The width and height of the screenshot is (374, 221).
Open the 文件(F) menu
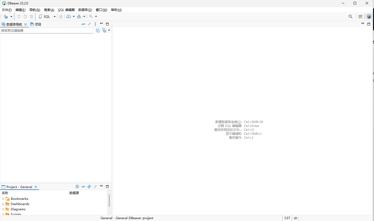7,10
